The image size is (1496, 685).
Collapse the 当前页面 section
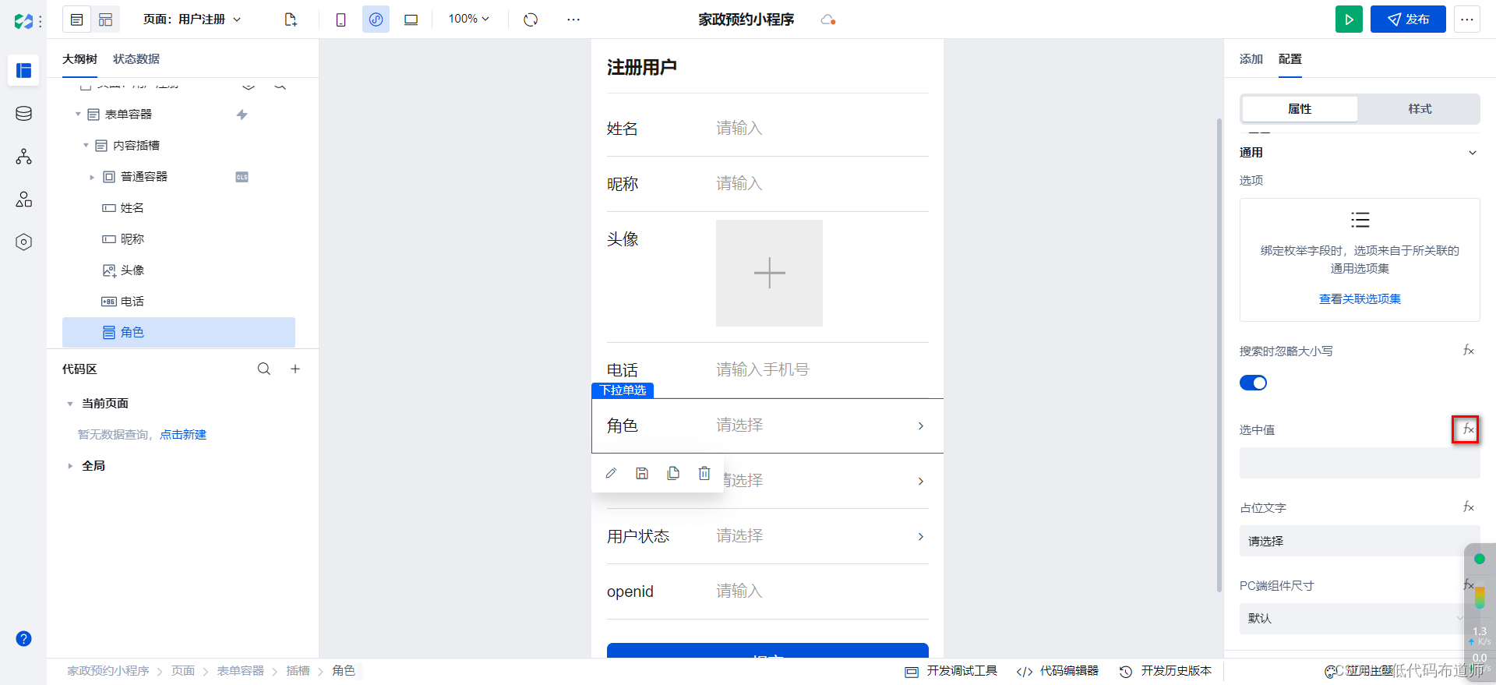[x=70, y=404]
